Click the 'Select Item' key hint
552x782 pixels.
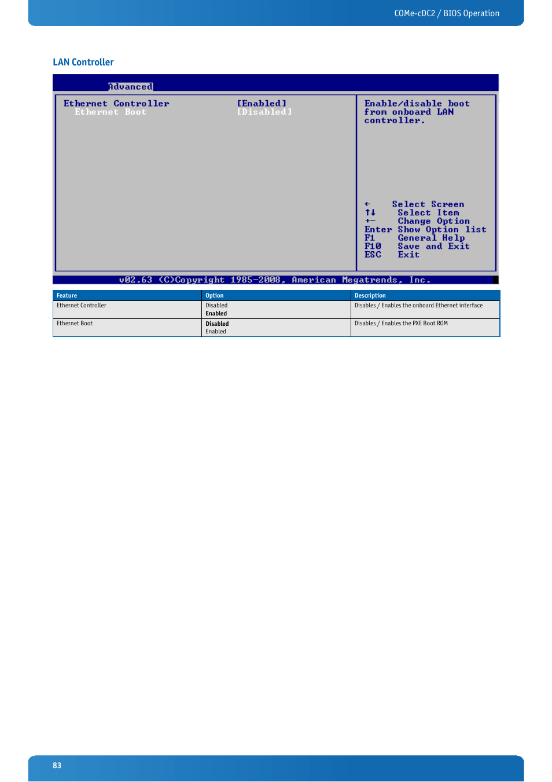(428, 212)
